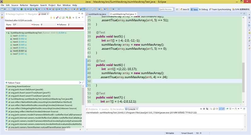This screenshot has height=135, width=251.
Task: Click the java.lang.AssertionError trace line
Action: tap(19, 86)
